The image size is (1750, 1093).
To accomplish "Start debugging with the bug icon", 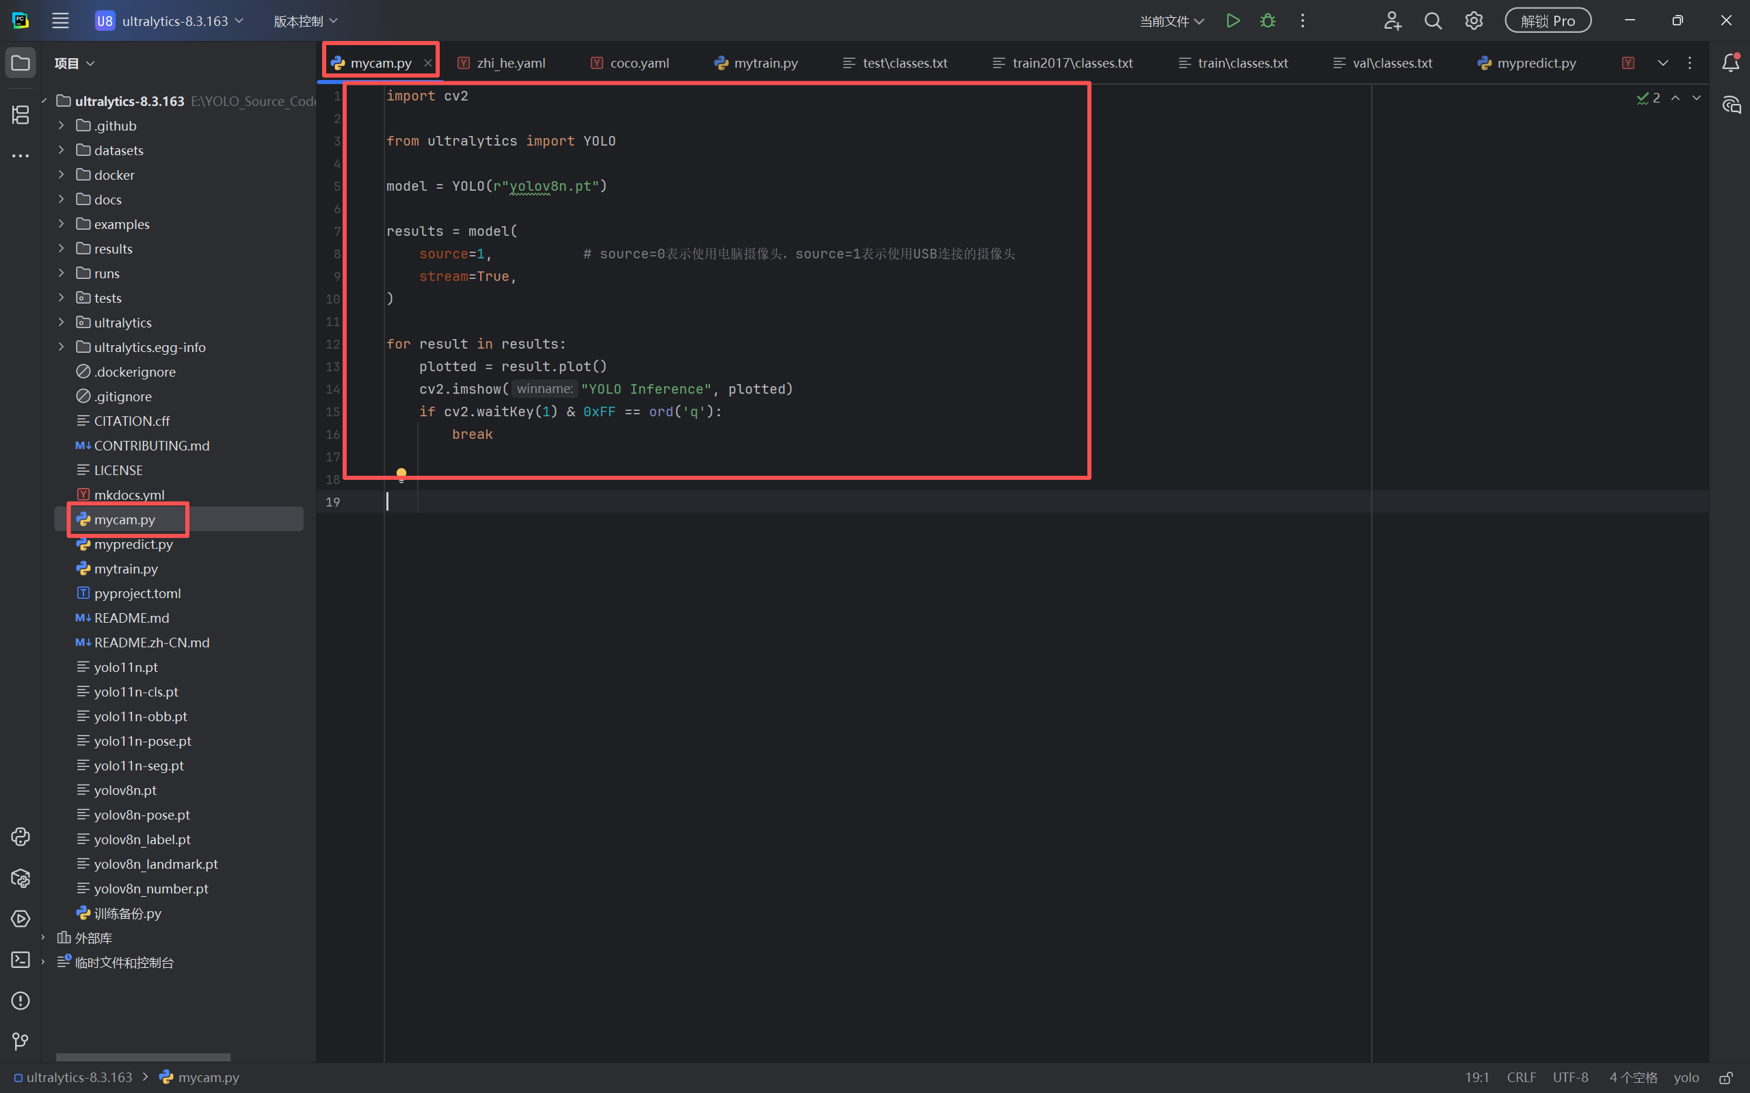I will point(1268,21).
